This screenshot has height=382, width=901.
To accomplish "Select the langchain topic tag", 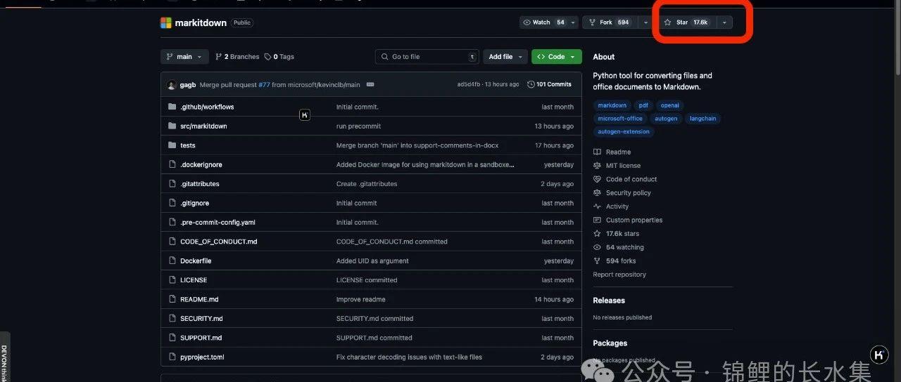I will [x=702, y=119].
